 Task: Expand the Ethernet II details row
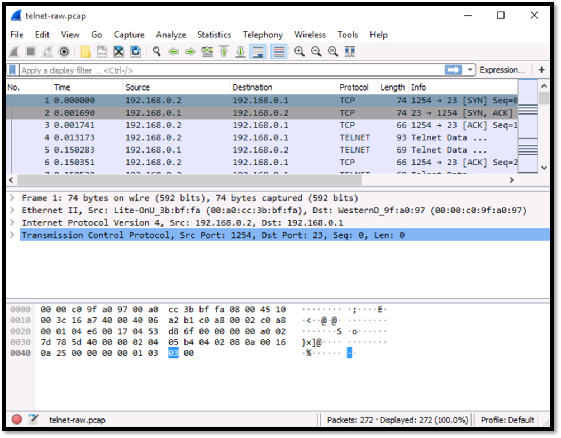coord(12,210)
